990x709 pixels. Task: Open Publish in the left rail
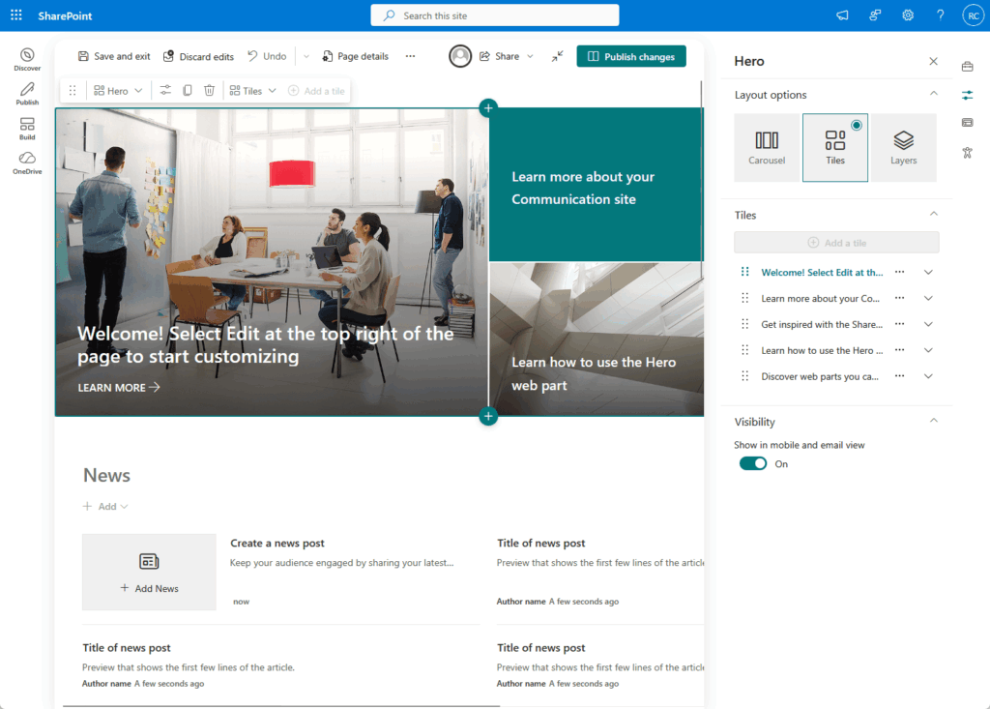pyautogui.click(x=27, y=94)
